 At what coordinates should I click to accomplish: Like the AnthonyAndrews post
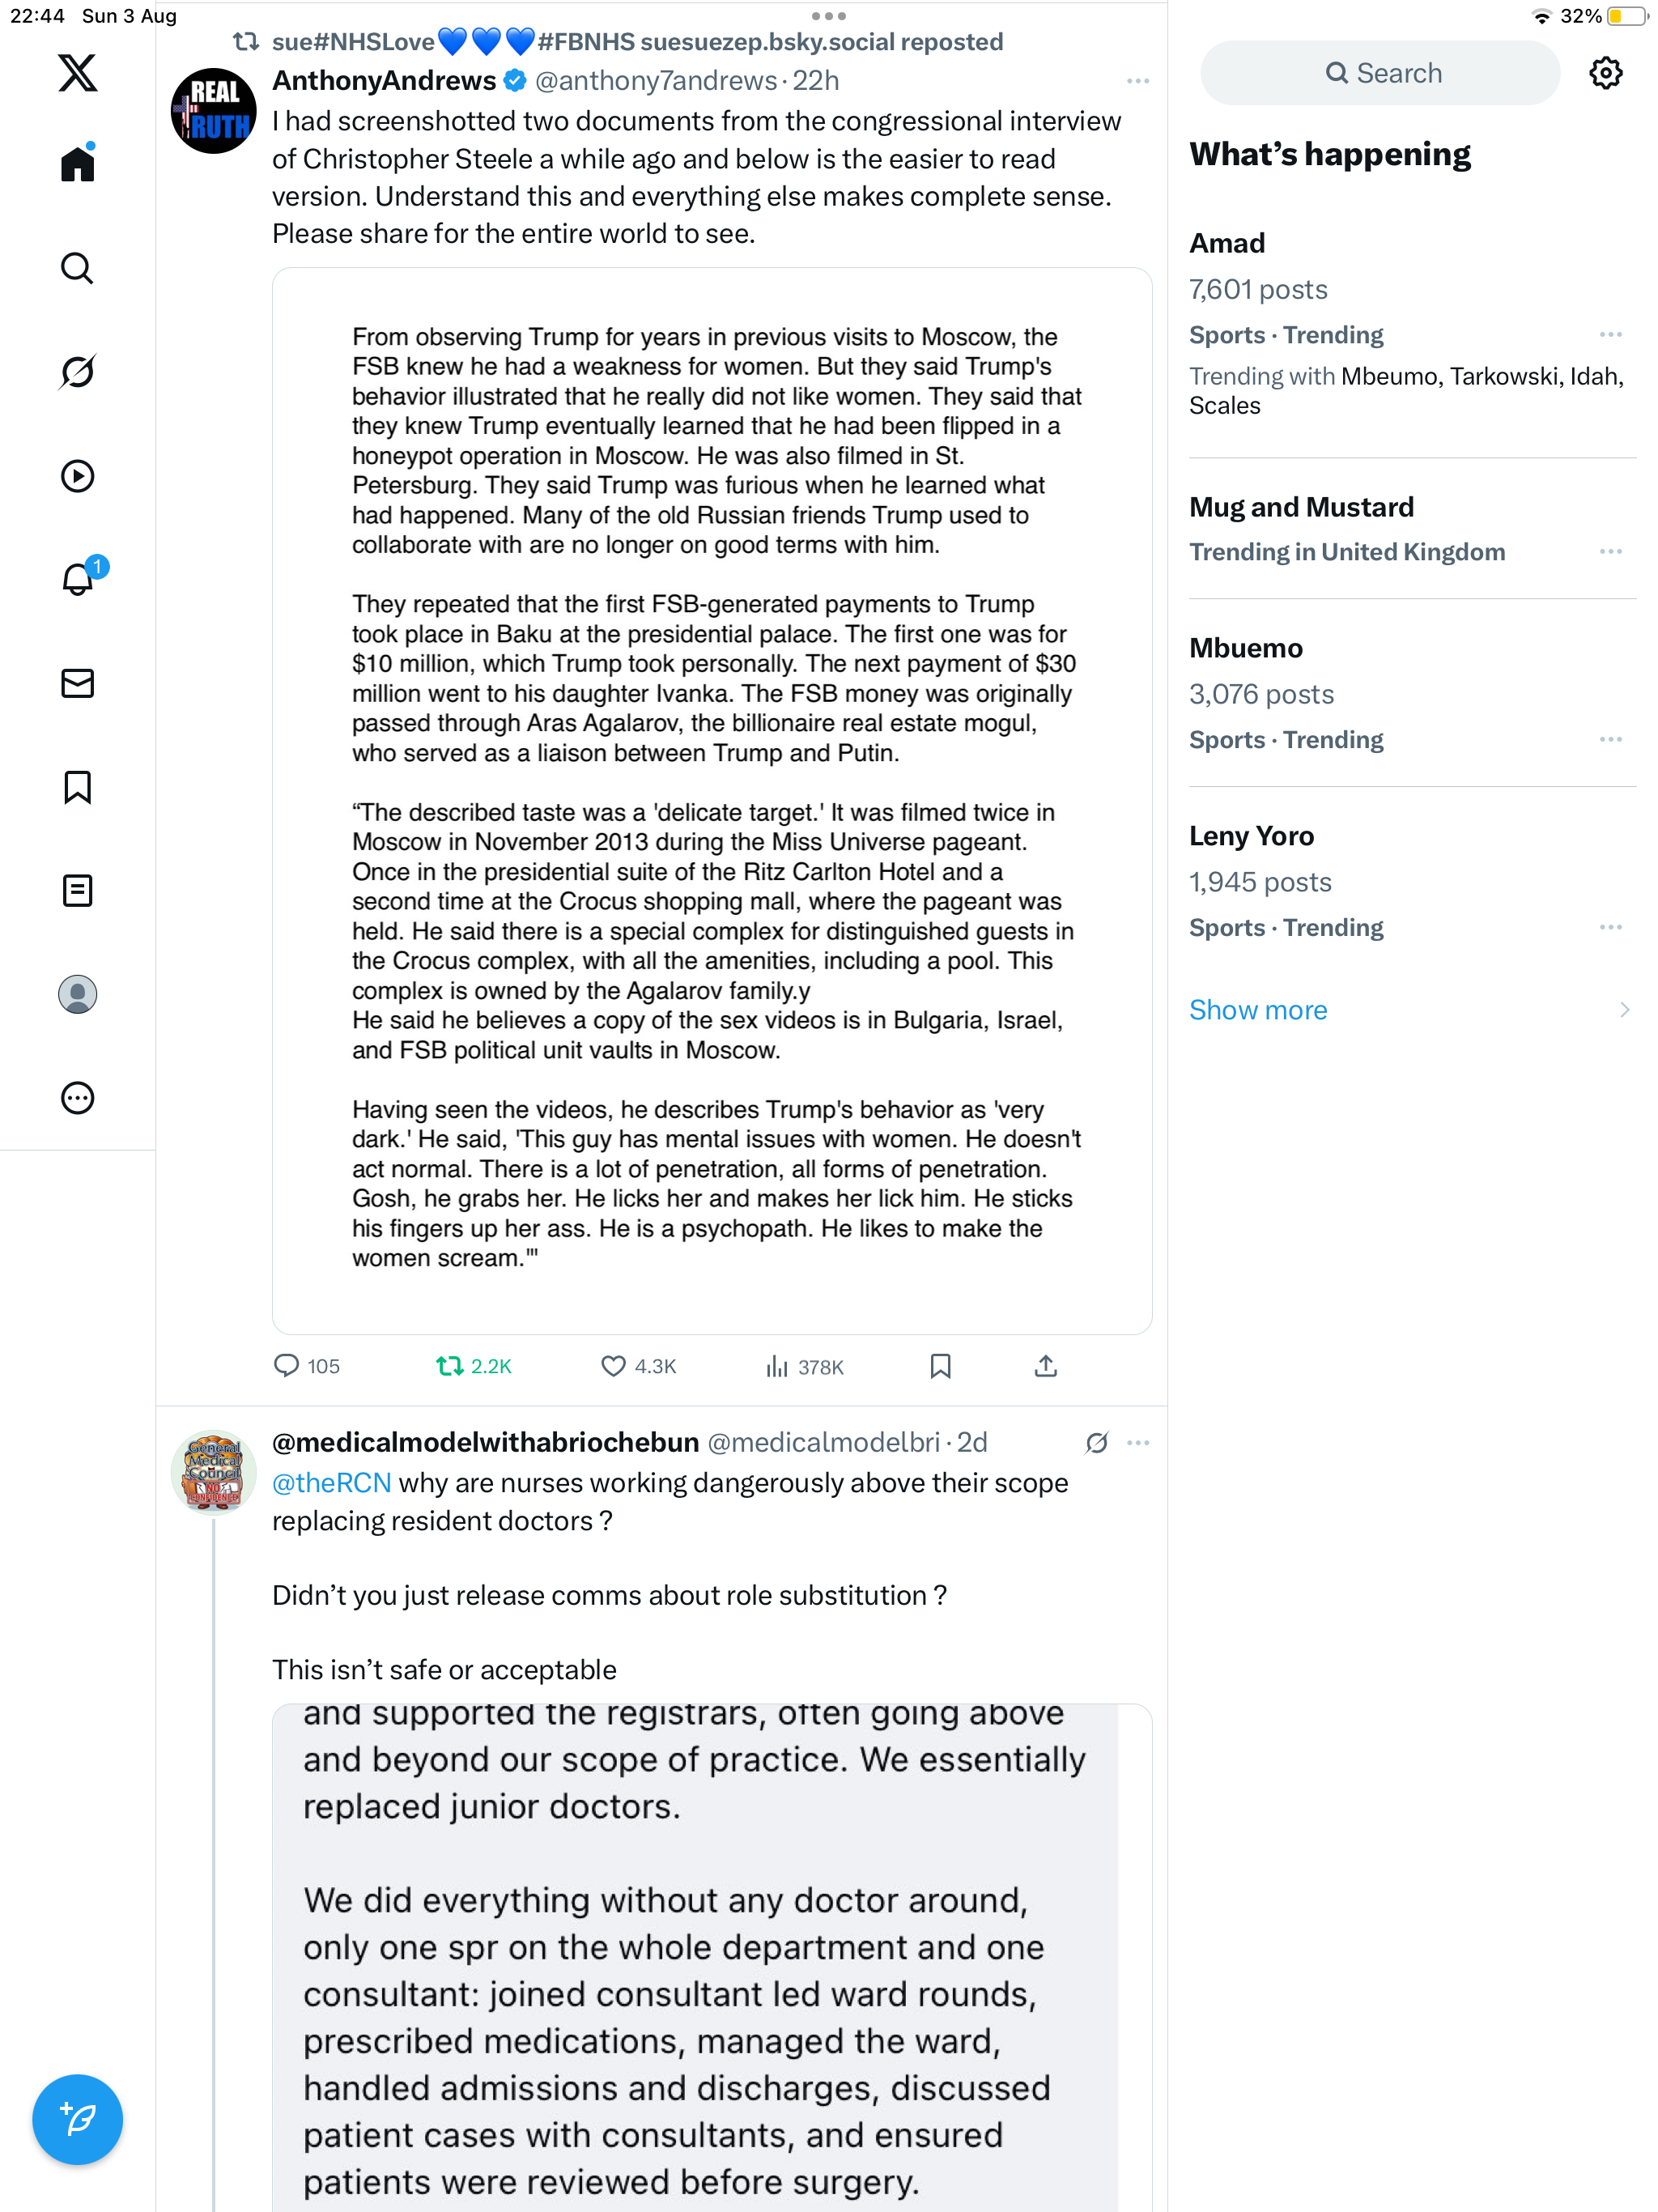click(x=613, y=1366)
